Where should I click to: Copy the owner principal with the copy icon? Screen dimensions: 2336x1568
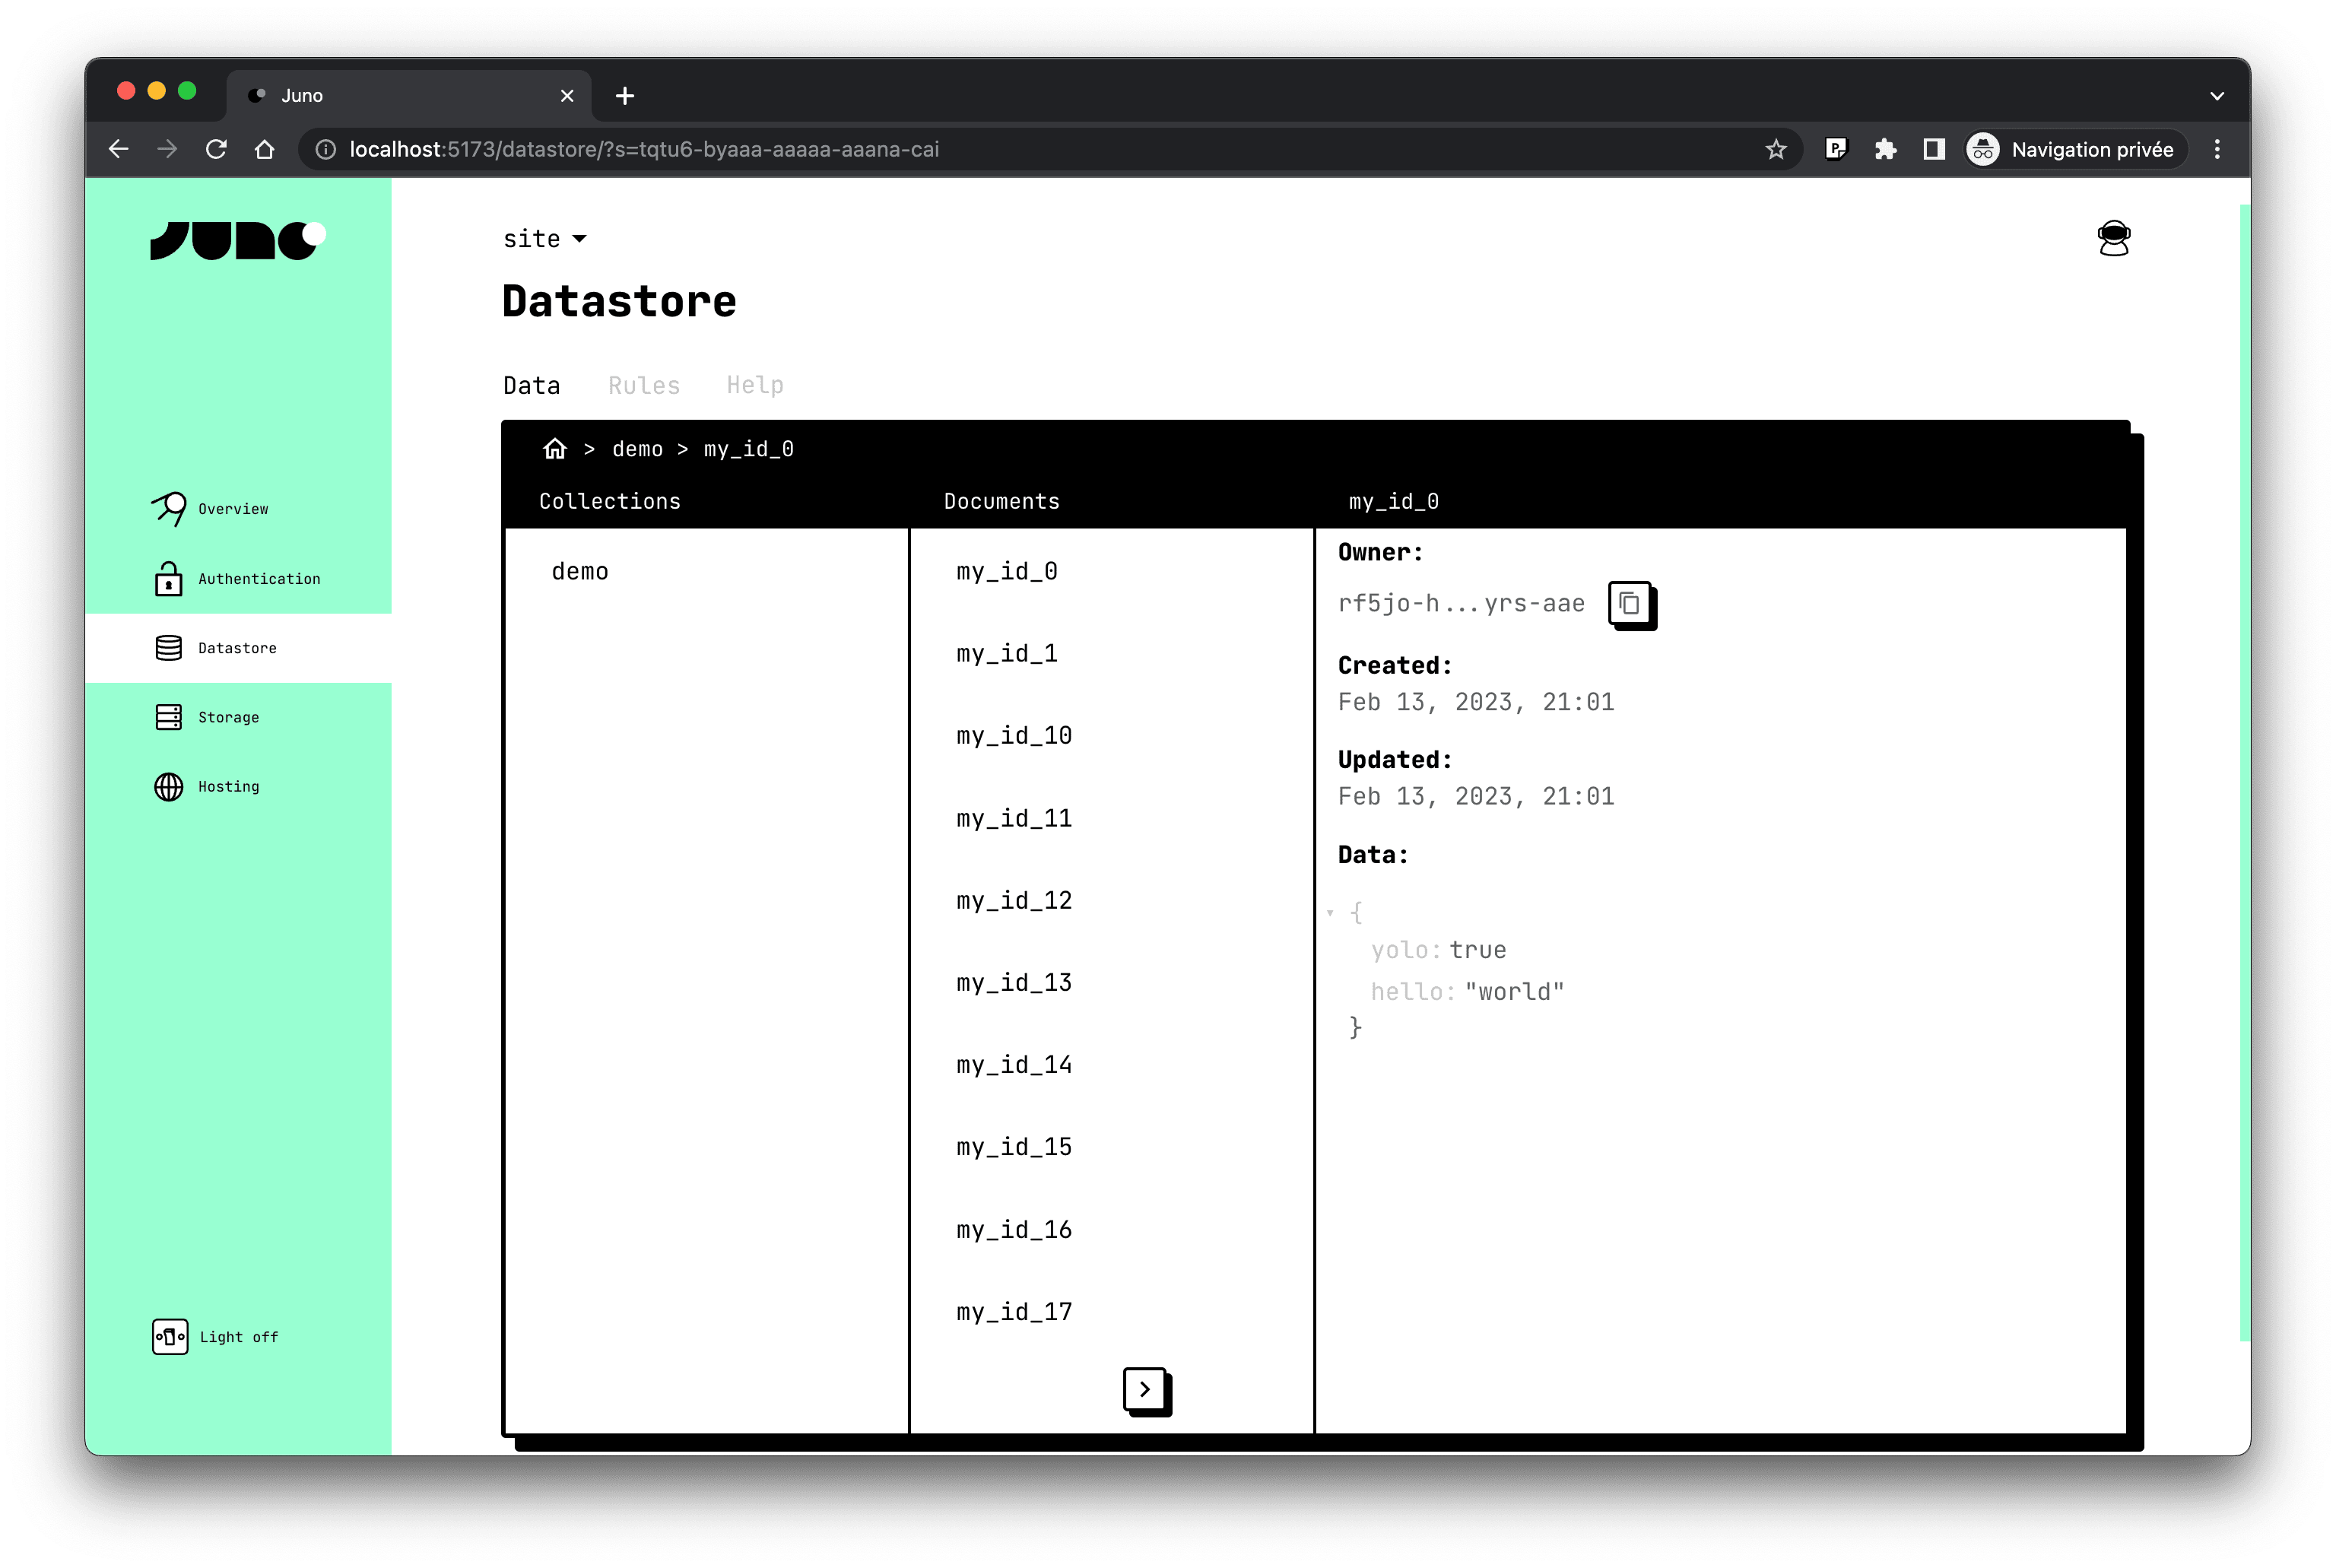click(x=1631, y=604)
